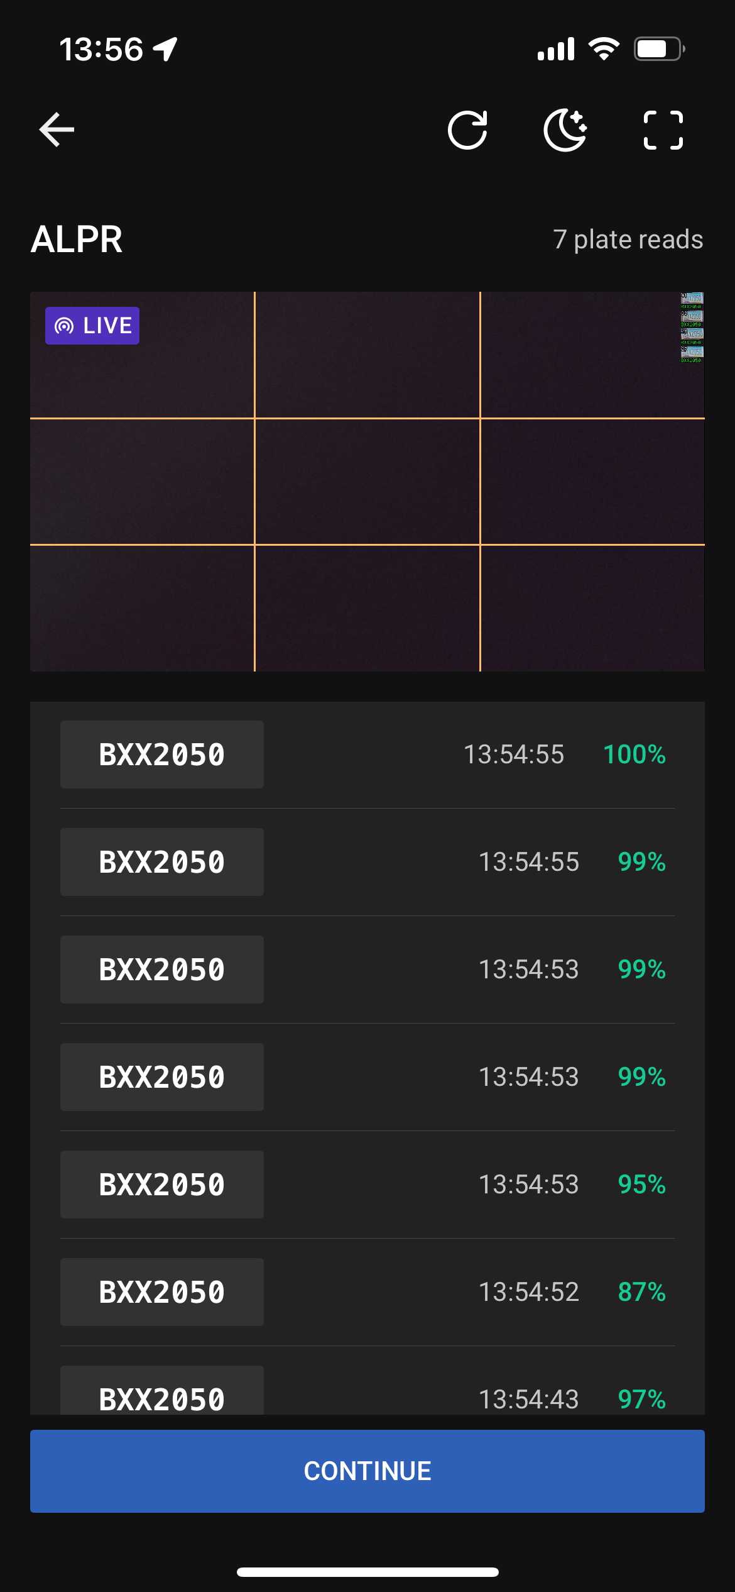Open fullscreen view icon
This screenshot has width=735, height=1592.
click(x=663, y=130)
